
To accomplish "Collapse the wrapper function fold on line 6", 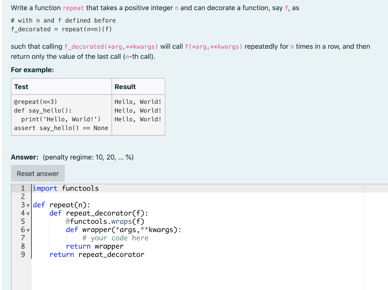I will [x=28, y=229].
